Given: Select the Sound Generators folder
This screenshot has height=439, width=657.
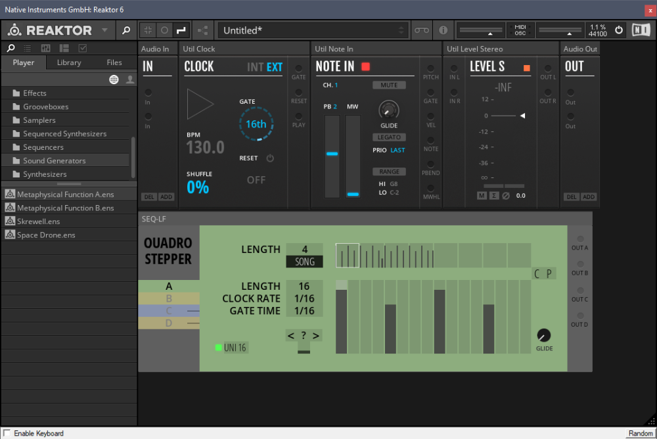Looking at the screenshot, I should pyautogui.click(x=66, y=160).
